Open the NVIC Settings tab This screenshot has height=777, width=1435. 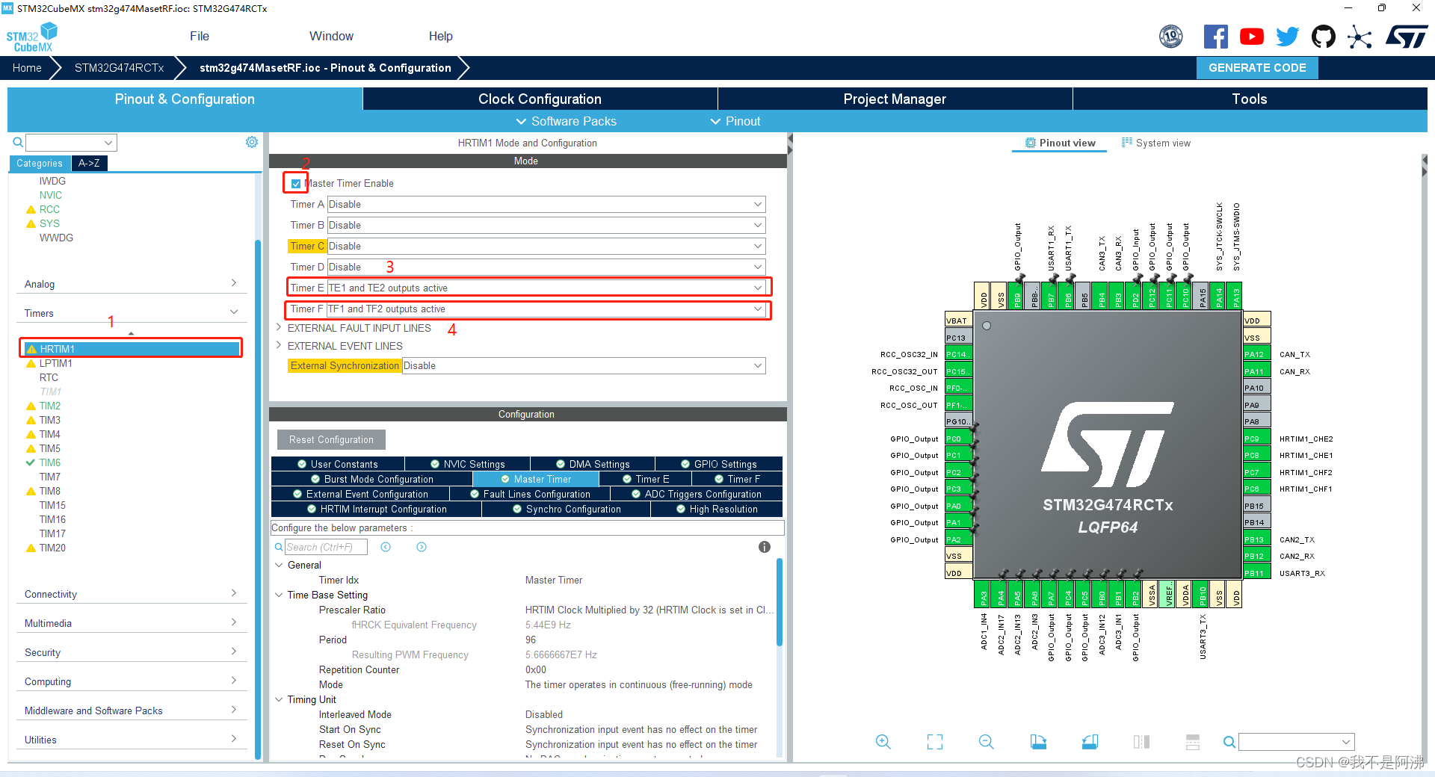click(467, 464)
